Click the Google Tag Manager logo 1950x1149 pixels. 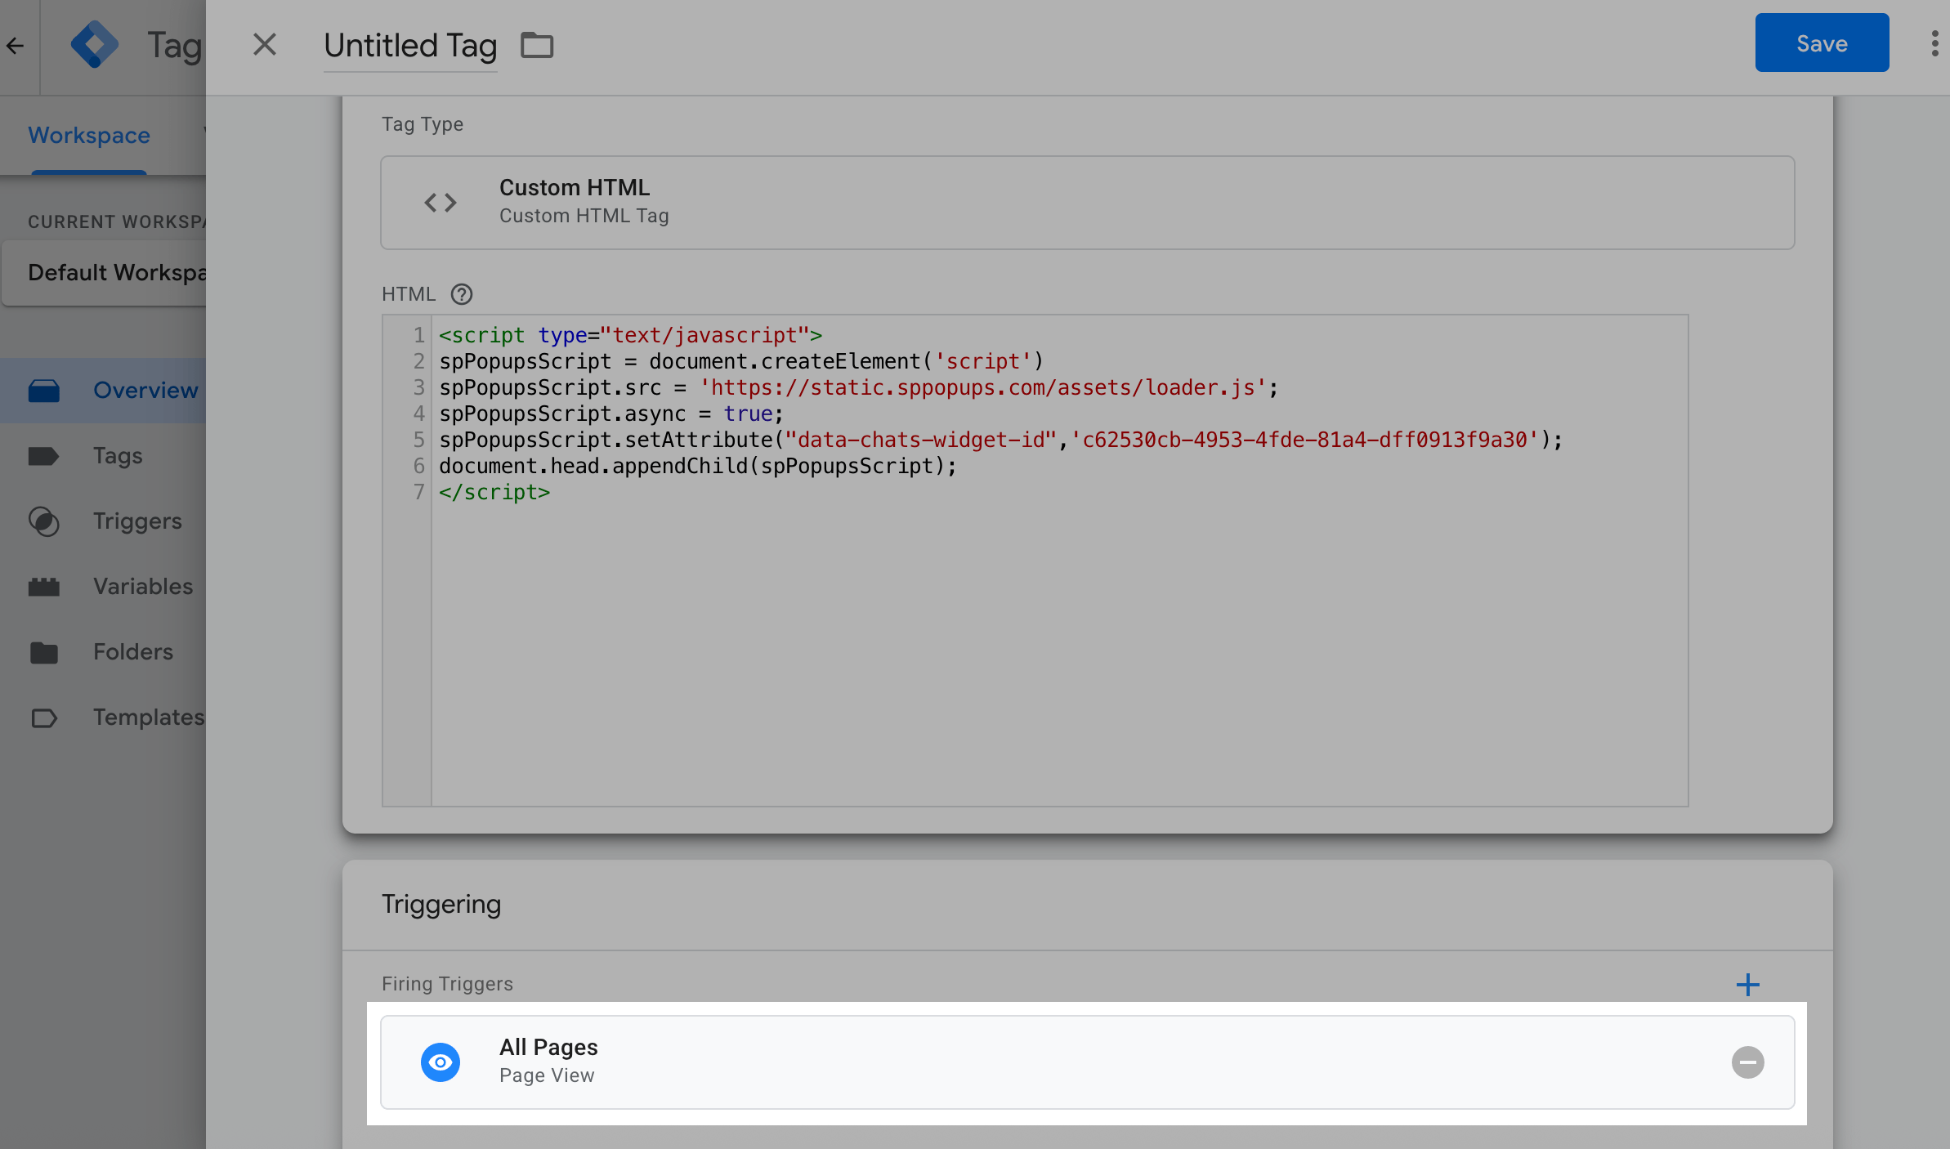click(x=95, y=45)
